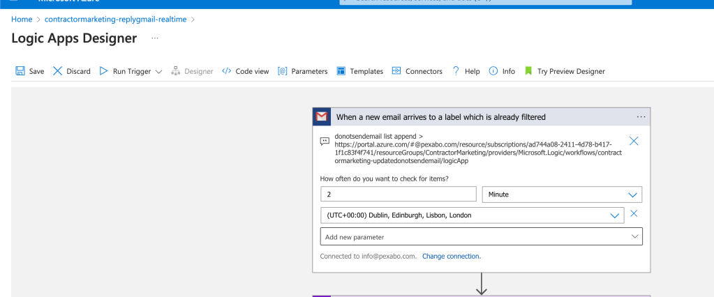The height and width of the screenshot is (297, 714).
Task: Click 'How often do you want to check' label
Action: click(385, 178)
